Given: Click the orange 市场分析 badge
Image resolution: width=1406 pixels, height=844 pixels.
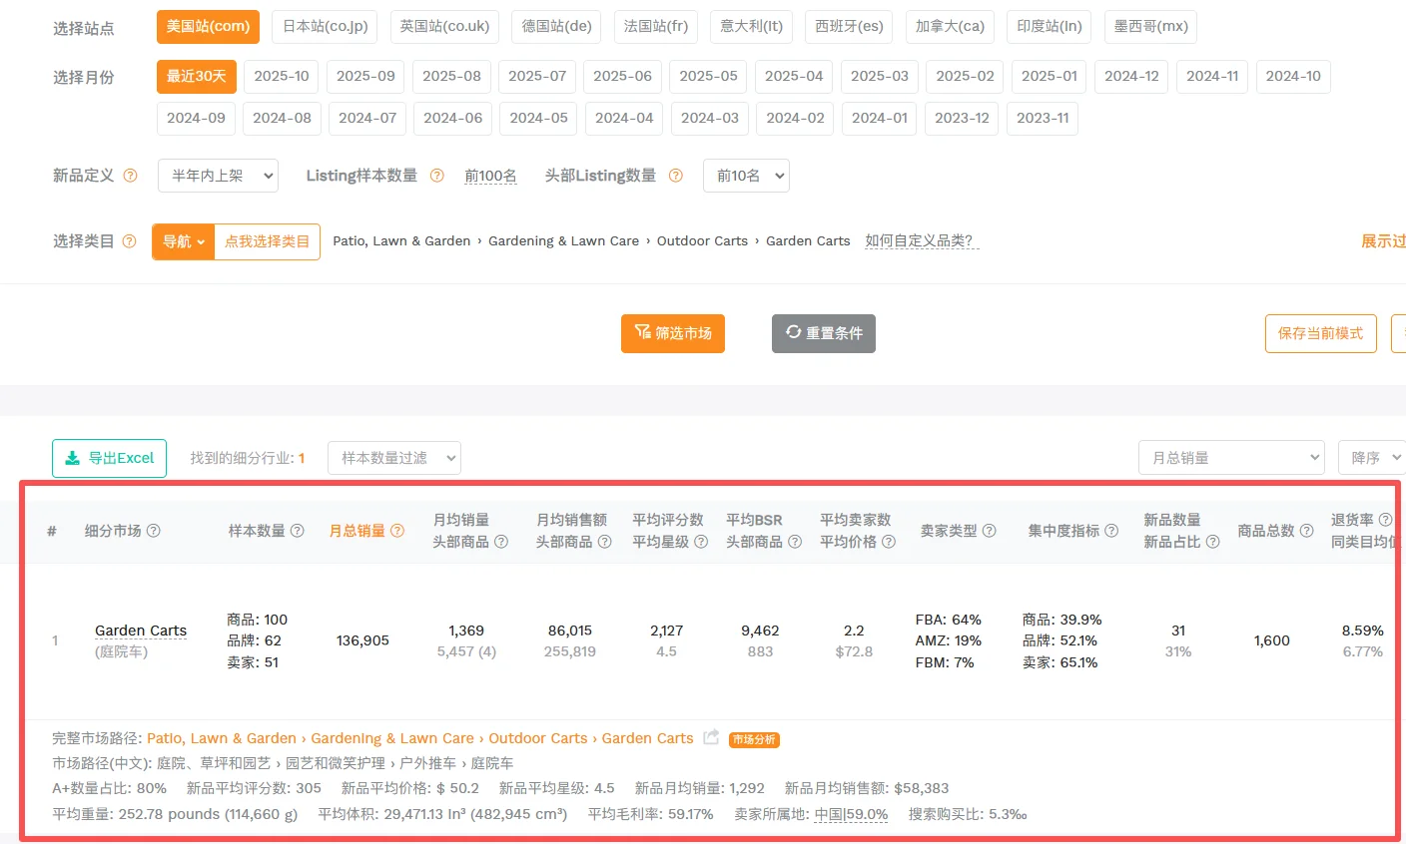Looking at the screenshot, I should click(x=754, y=739).
